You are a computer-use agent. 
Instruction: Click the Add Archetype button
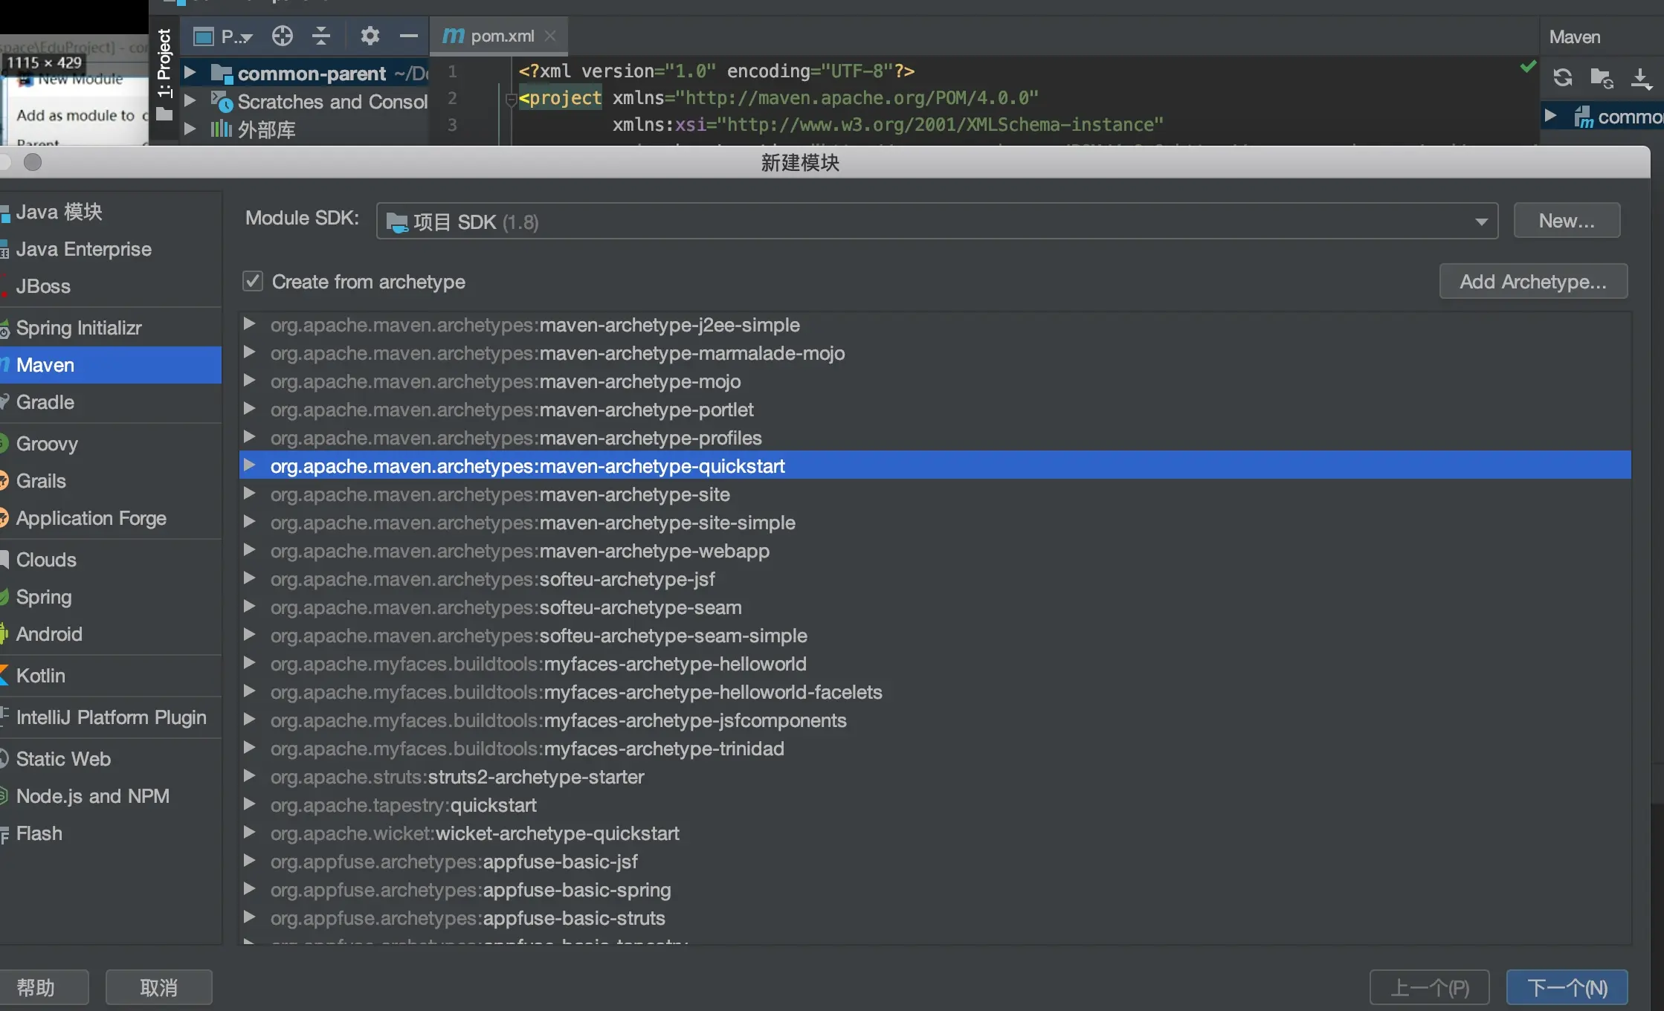tap(1532, 282)
